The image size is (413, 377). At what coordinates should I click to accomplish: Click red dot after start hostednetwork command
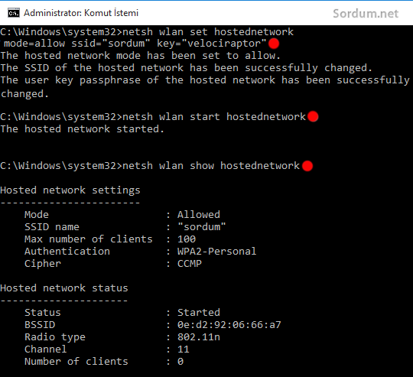[x=313, y=116]
